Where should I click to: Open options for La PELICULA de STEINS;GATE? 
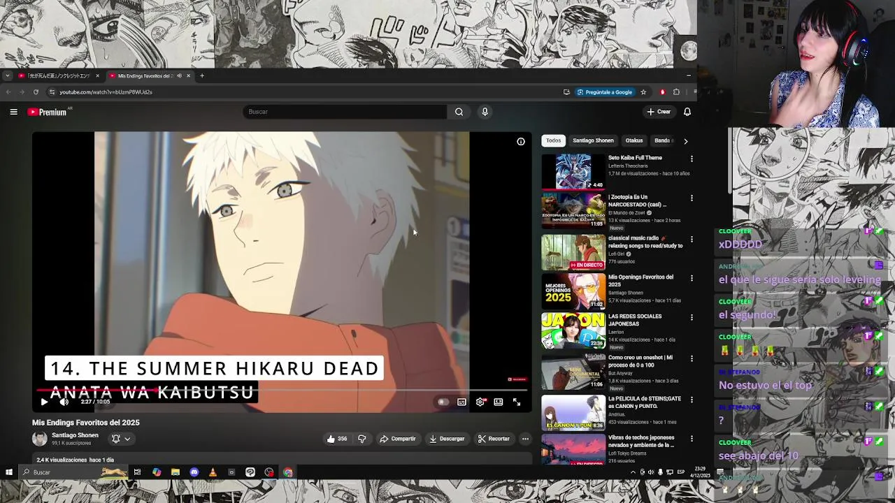(x=692, y=400)
